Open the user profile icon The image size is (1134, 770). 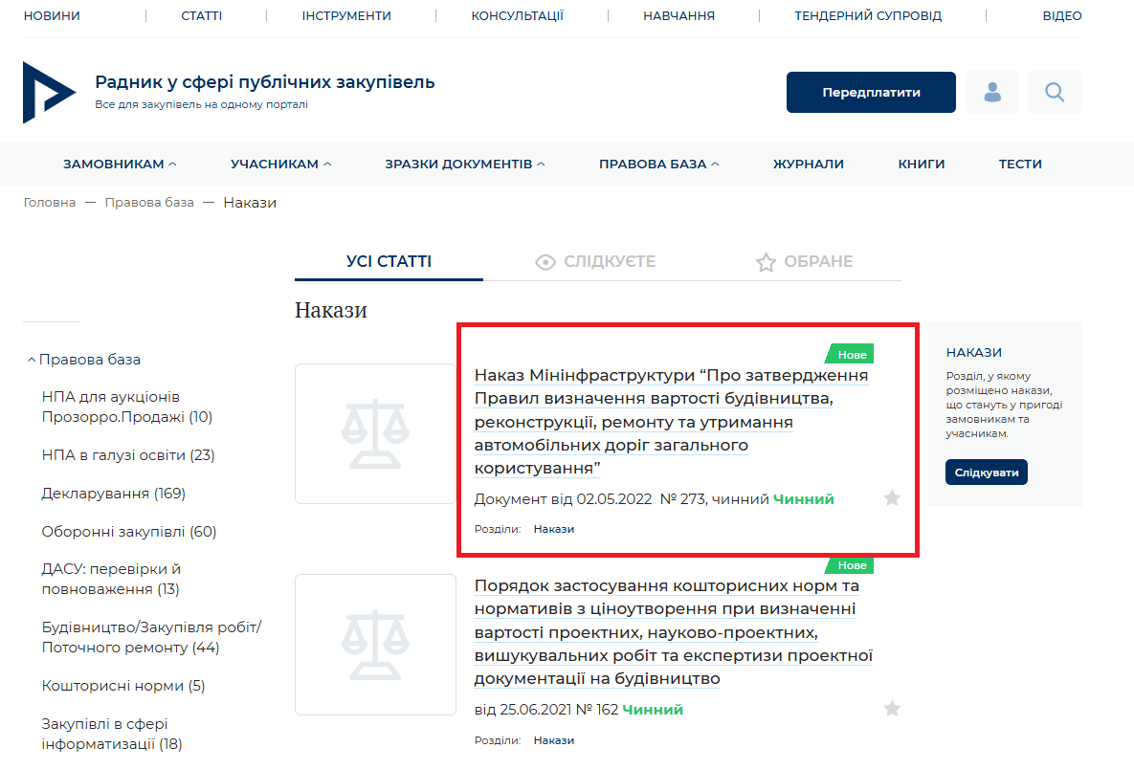point(992,92)
